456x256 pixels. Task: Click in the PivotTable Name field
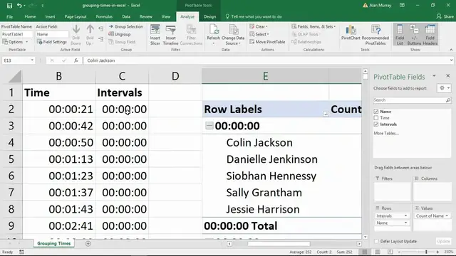coord(17,34)
